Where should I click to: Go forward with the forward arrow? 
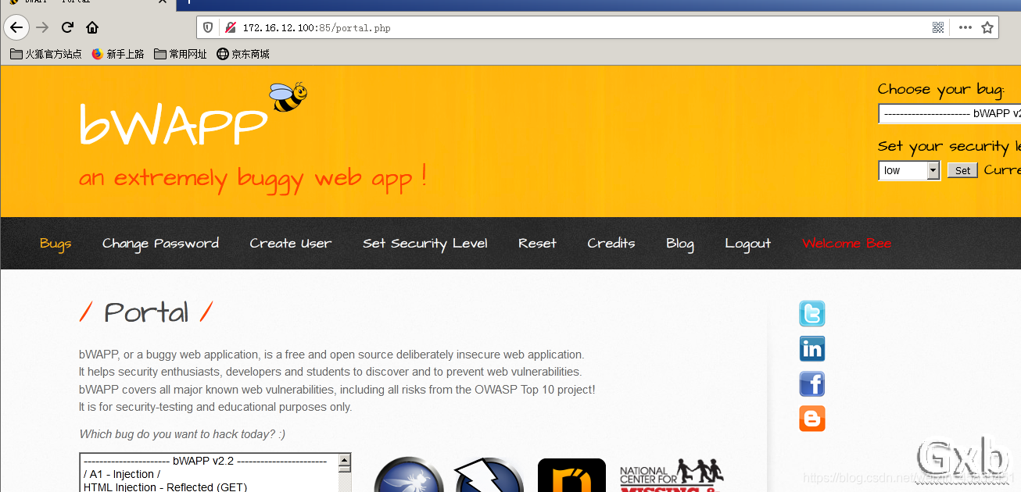click(42, 27)
